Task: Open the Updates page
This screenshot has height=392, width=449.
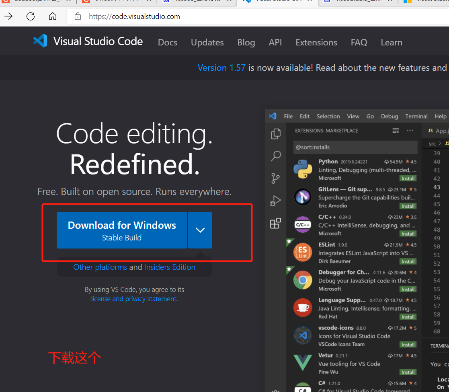Action: 207,42
